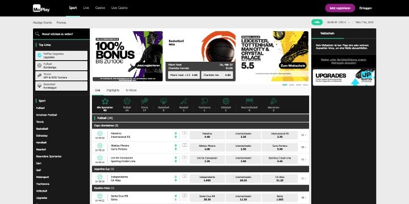409x204 pixels.
Task: Click the green Hilfe button
Action: (x=317, y=22)
